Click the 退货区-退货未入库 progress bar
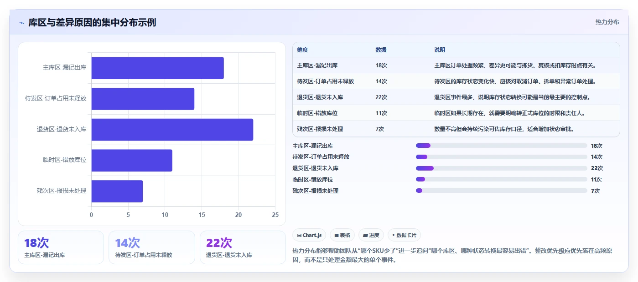The width and height of the screenshot is (638, 282). (x=502, y=168)
